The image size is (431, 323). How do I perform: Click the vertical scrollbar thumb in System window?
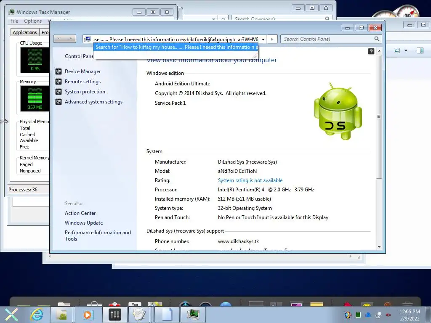(379, 116)
